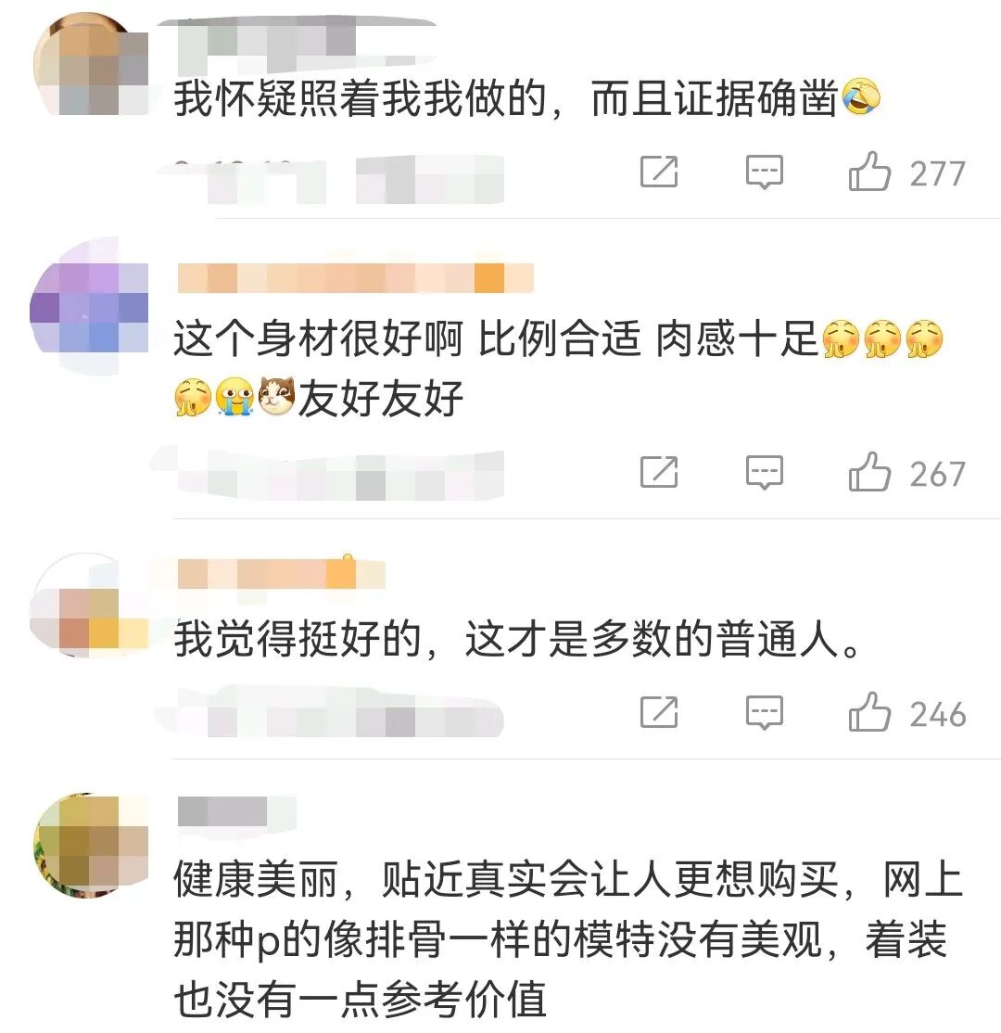Open reply for the 267-likes comment
The width and height of the screenshot is (1001, 1033).
[764, 473]
